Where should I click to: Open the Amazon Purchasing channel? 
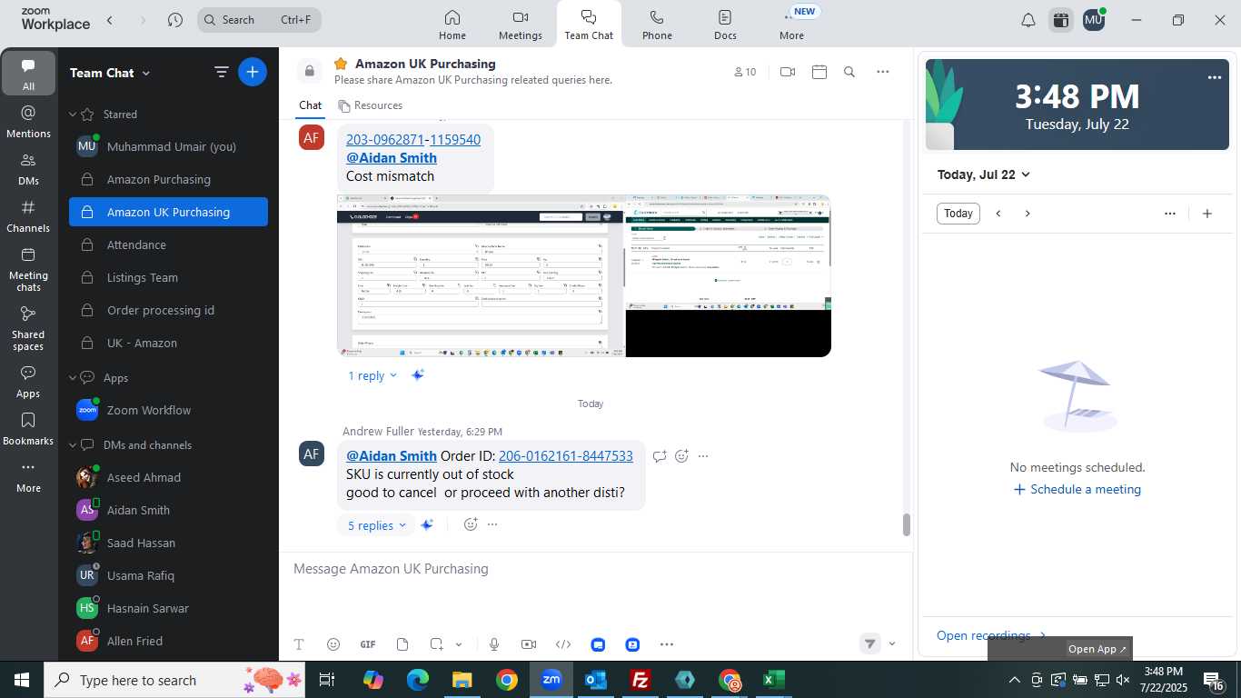168,180
